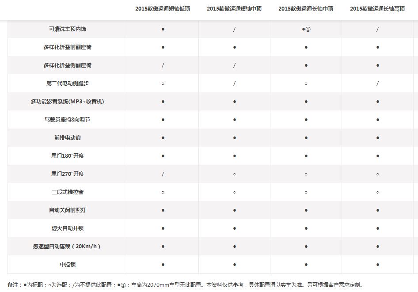Viewport: 418px width, 292px height.
Task: Click the 前排电动窗 dot under 短轴中顶
Action: 234,138
